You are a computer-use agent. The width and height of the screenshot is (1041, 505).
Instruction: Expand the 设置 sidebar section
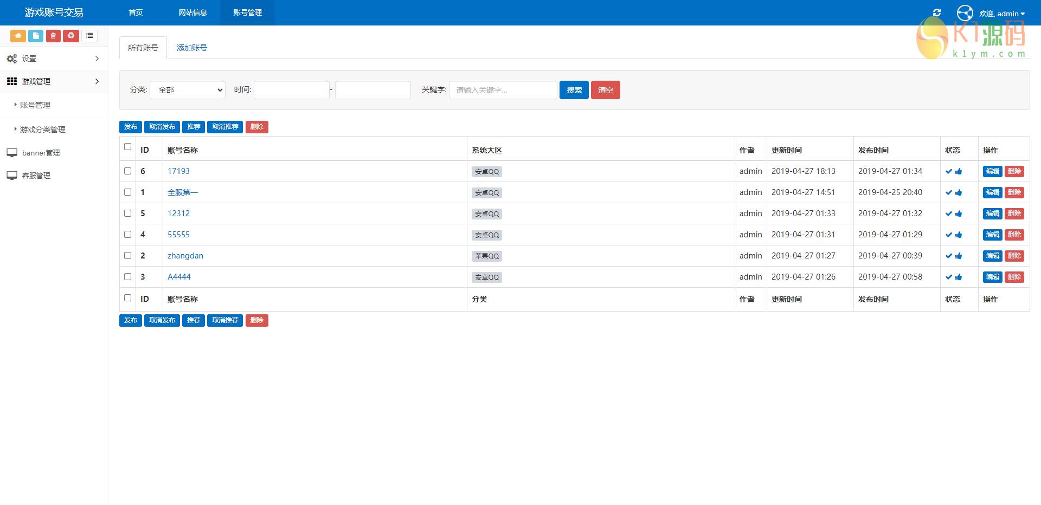coord(54,59)
